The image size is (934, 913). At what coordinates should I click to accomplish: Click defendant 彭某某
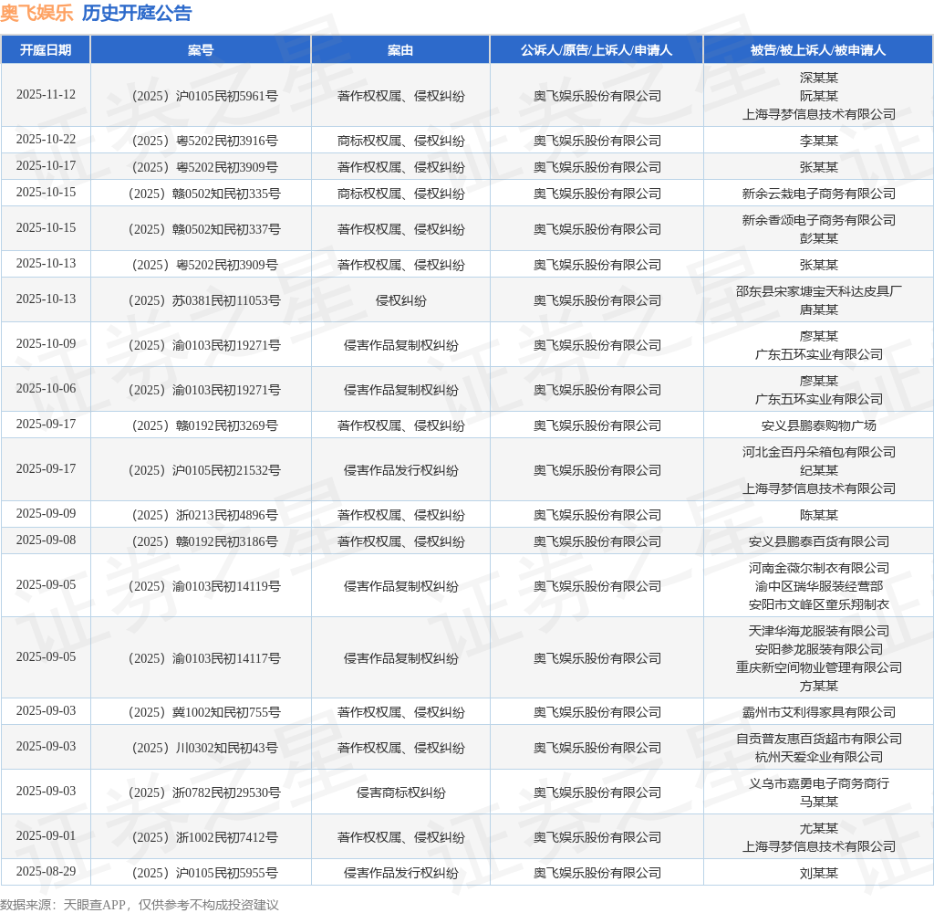click(x=818, y=238)
